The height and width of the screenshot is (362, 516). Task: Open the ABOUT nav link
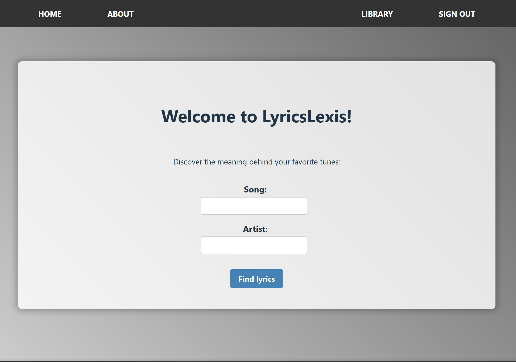(120, 14)
